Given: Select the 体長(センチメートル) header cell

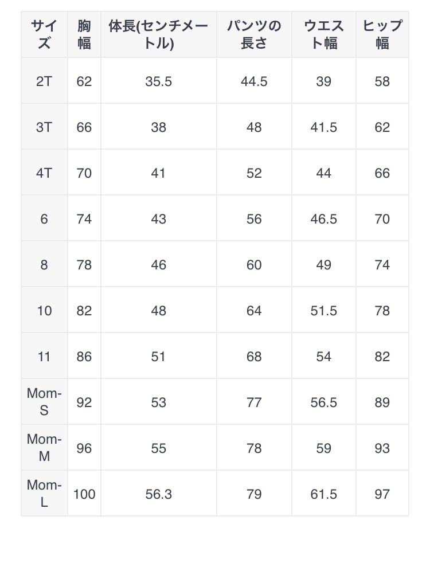Looking at the screenshot, I should pyautogui.click(x=158, y=34).
